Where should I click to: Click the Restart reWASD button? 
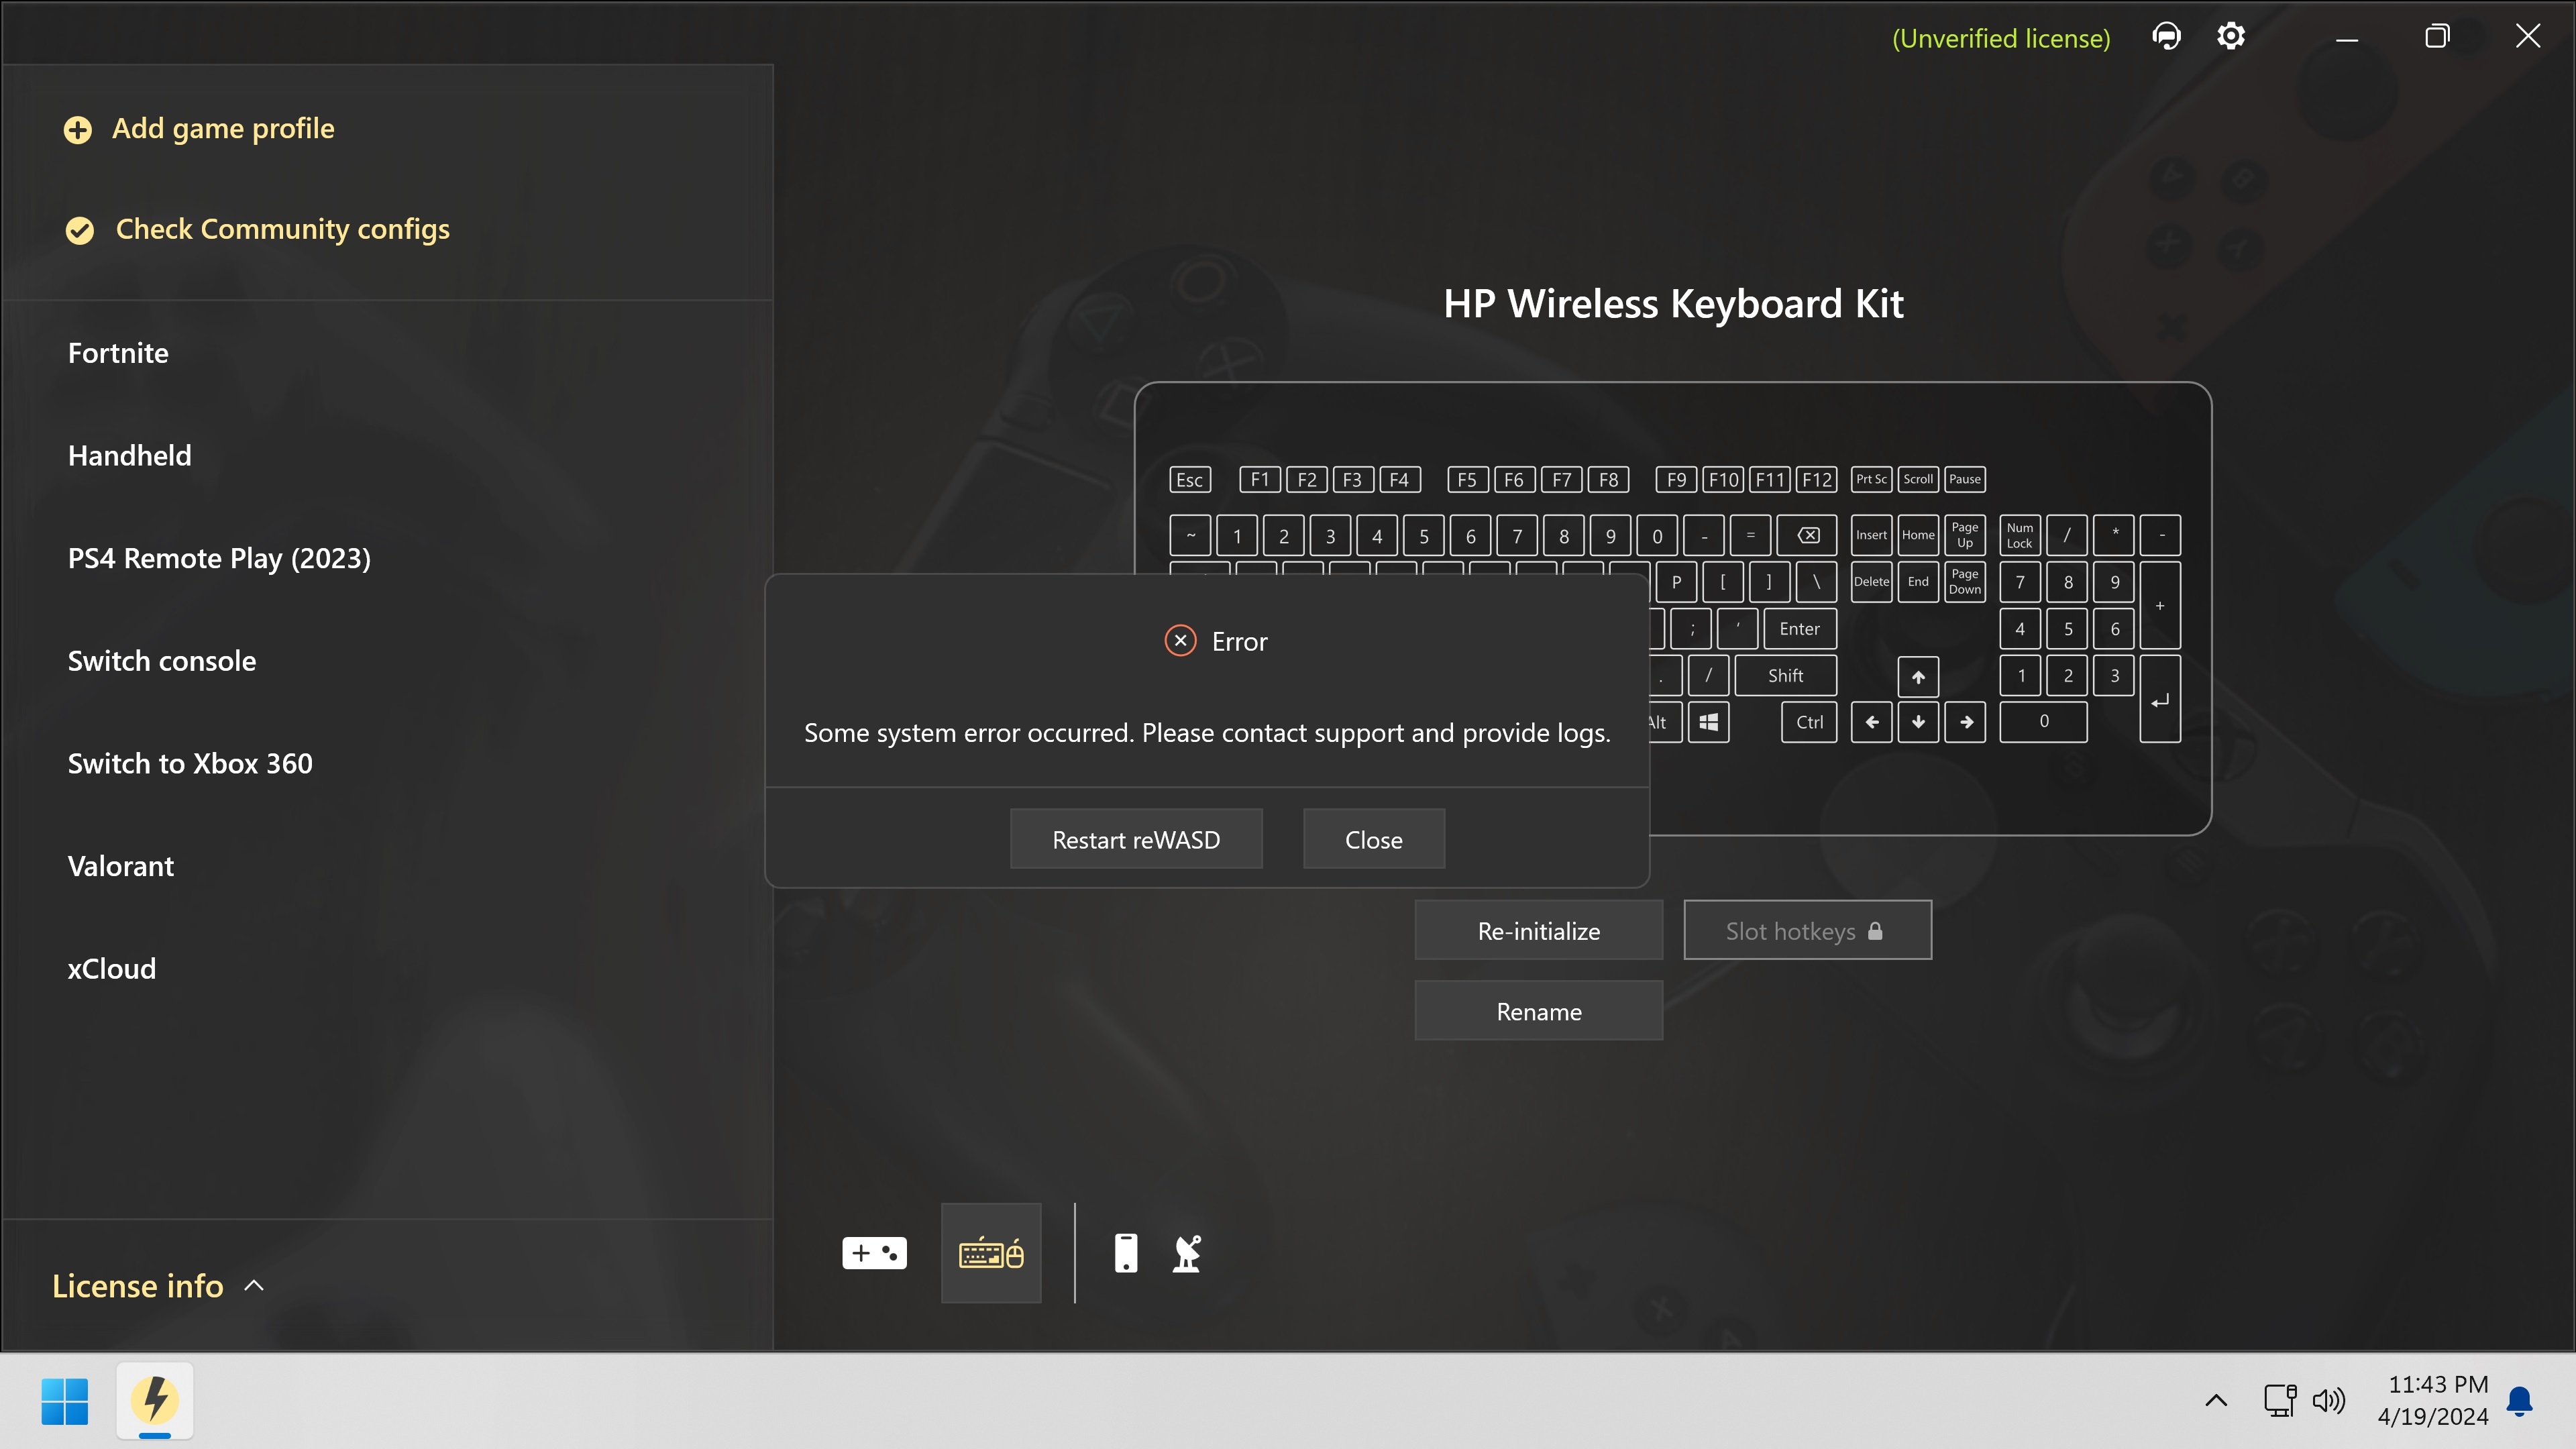pyautogui.click(x=1136, y=839)
